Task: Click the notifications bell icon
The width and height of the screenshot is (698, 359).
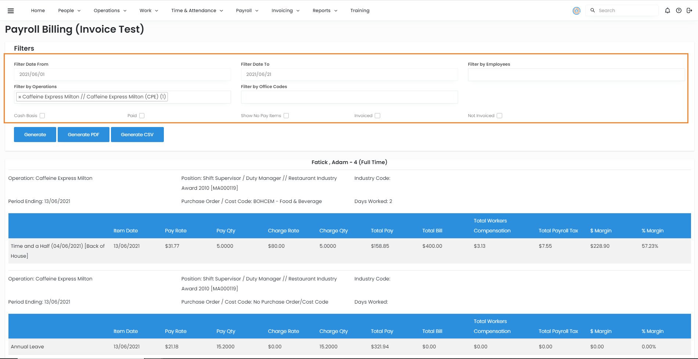Action: point(668,11)
